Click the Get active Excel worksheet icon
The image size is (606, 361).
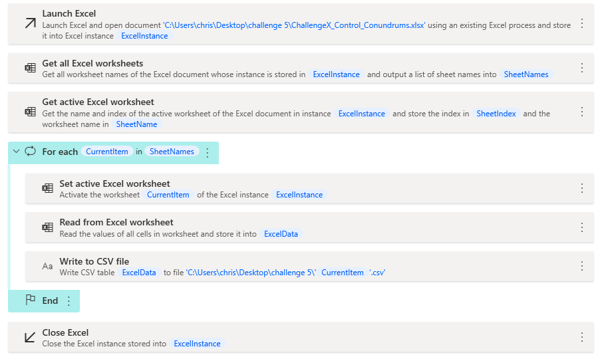(30, 112)
